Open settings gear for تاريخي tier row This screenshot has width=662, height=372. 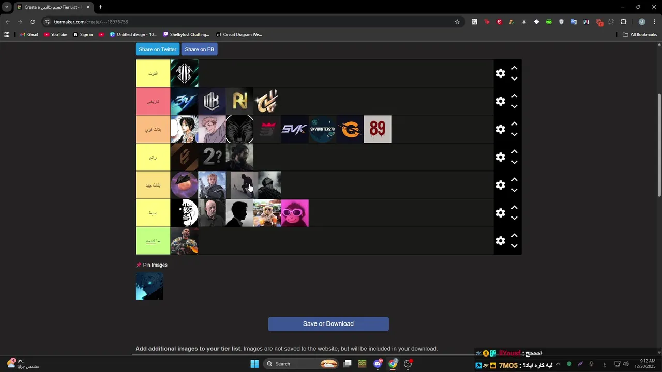500,101
